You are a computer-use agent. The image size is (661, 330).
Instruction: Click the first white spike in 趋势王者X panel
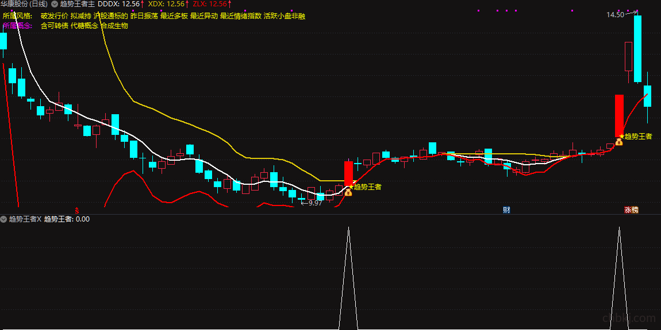click(348, 278)
